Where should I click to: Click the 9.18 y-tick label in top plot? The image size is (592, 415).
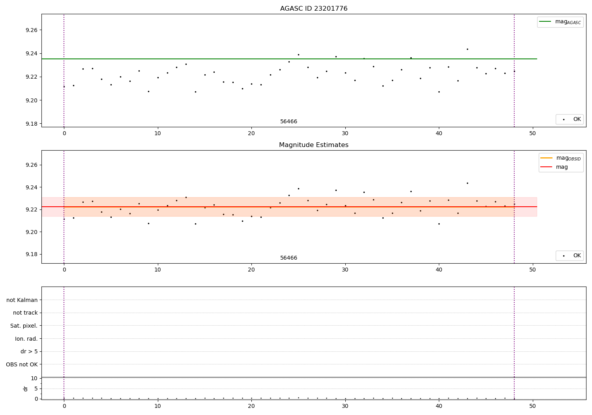31,124
